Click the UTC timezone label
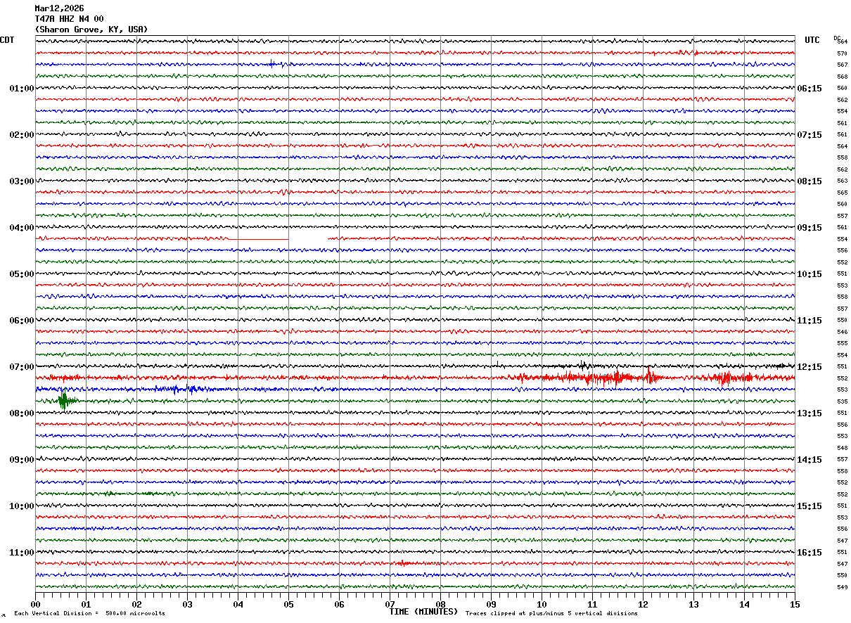 pyautogui.click(x=812, y=40)
